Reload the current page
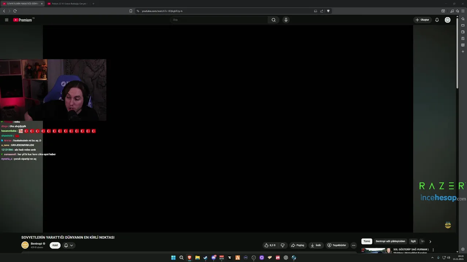 tap(15, 11)
